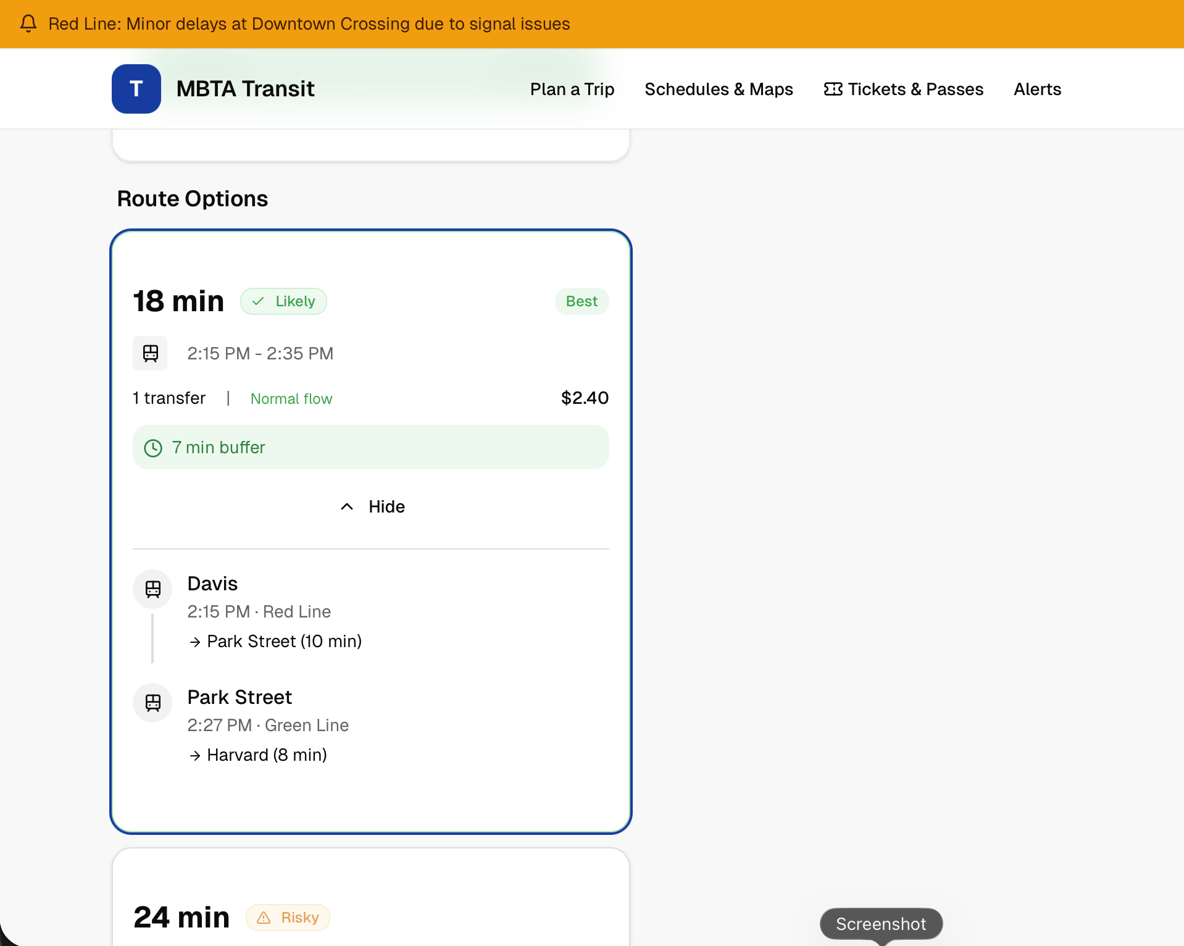Click the 7 min buffer bar
Screen dimensions: 1184x946
371,447
